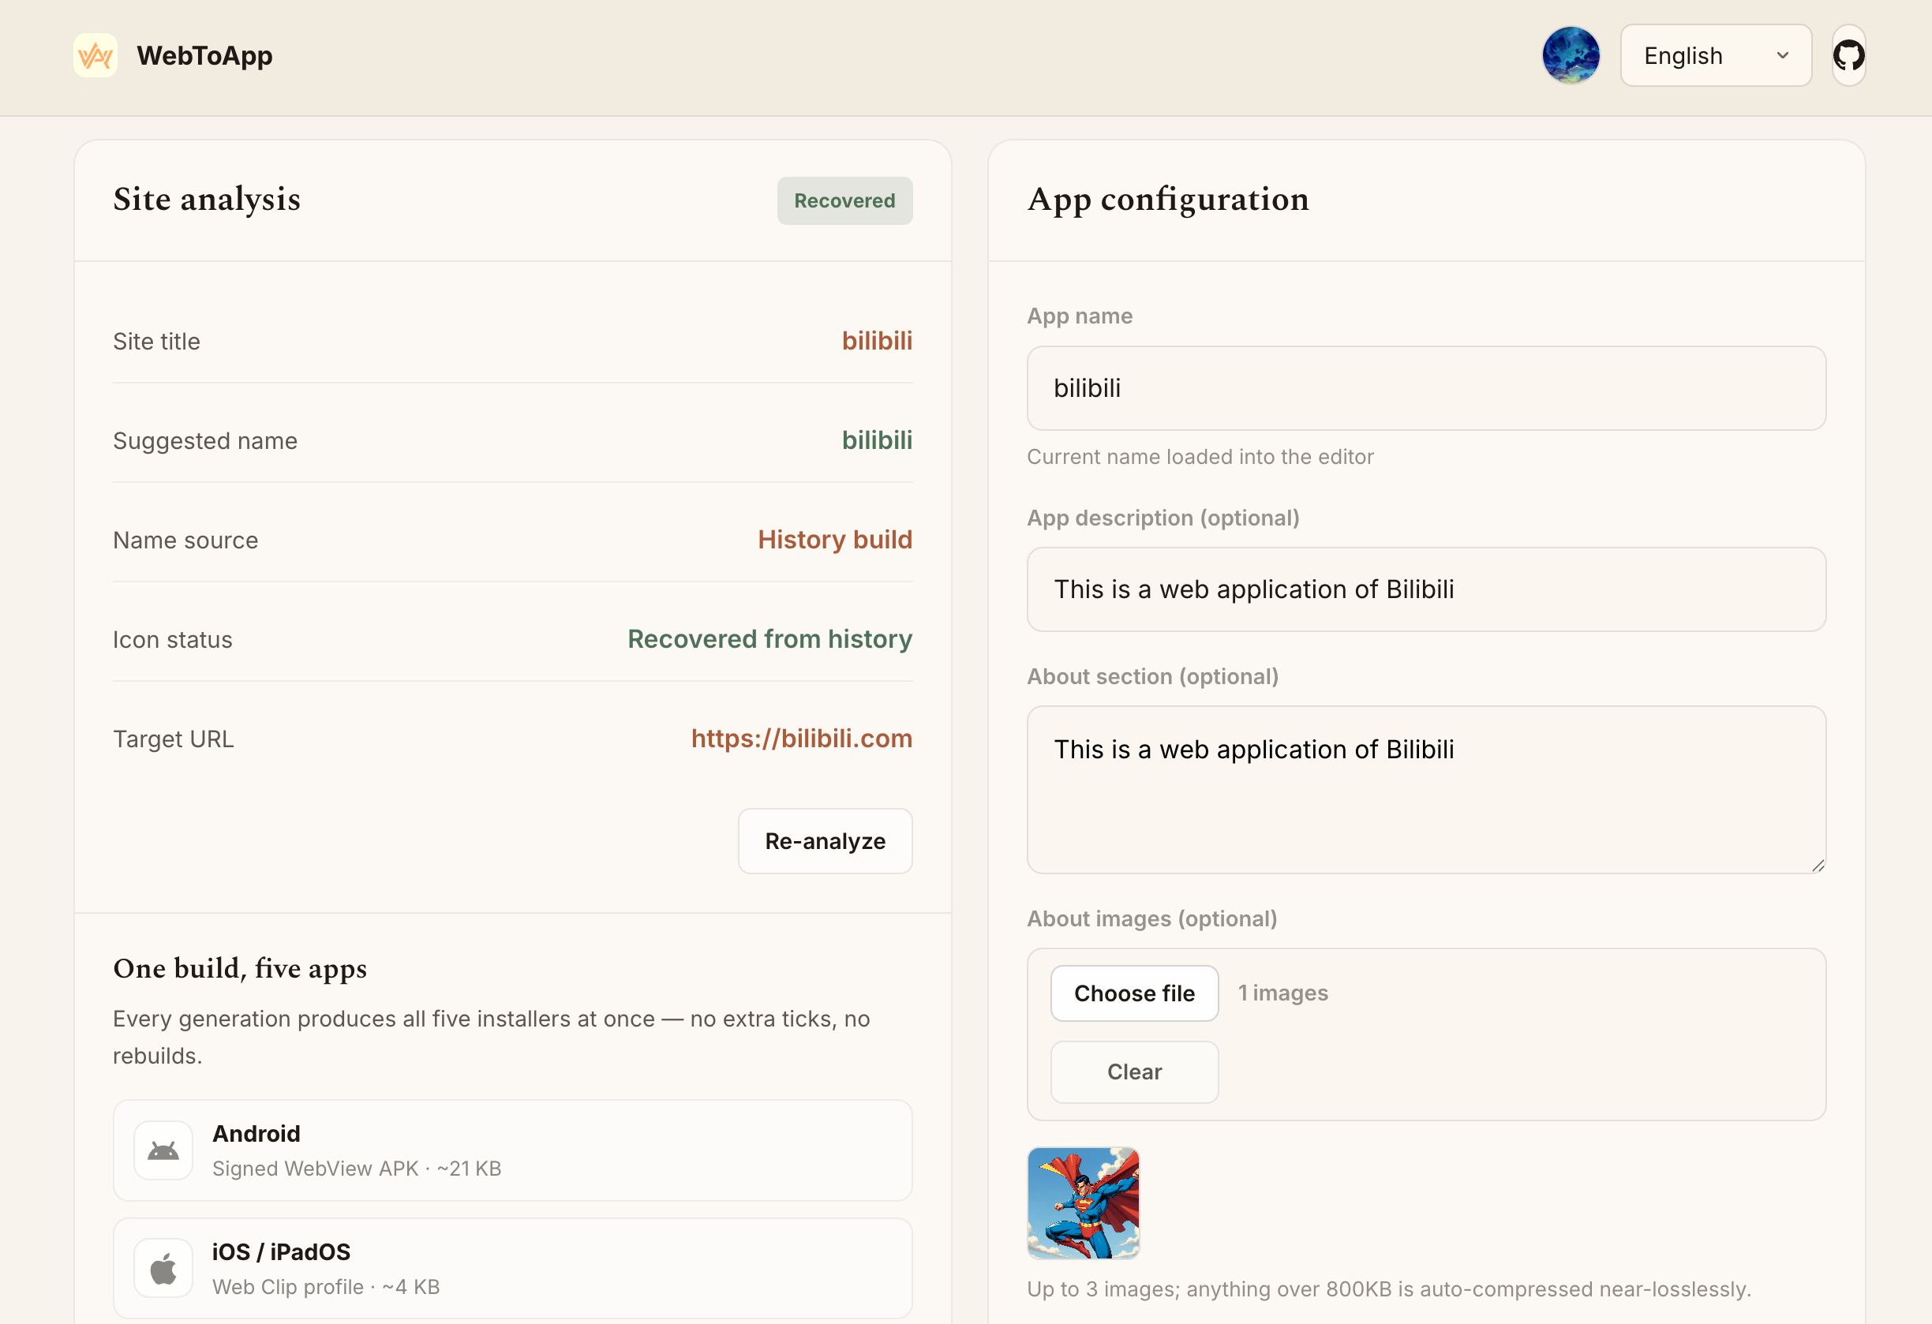Click the Web Clip profile description

click(x=326, y=1287)
